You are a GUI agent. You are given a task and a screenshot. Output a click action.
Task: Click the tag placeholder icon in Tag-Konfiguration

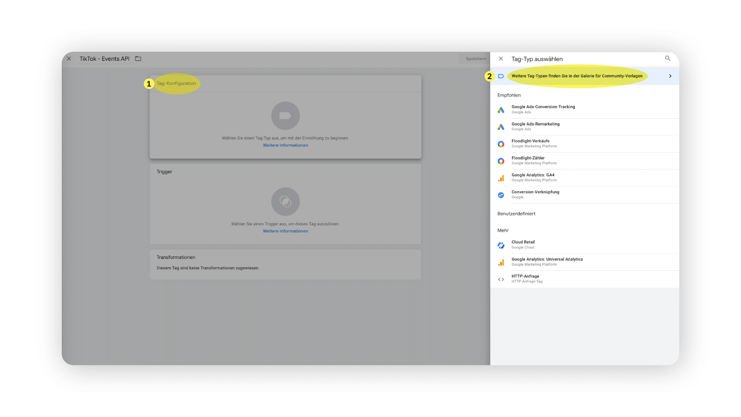(286, 115)
